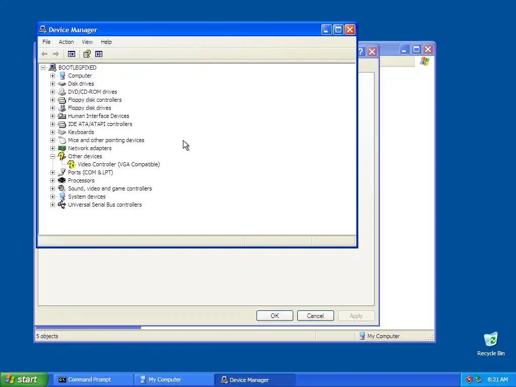Click OK in the dialog behind Device Manager

275,316
